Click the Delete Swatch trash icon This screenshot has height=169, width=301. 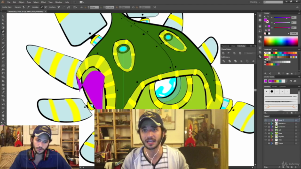click(296, 74)
